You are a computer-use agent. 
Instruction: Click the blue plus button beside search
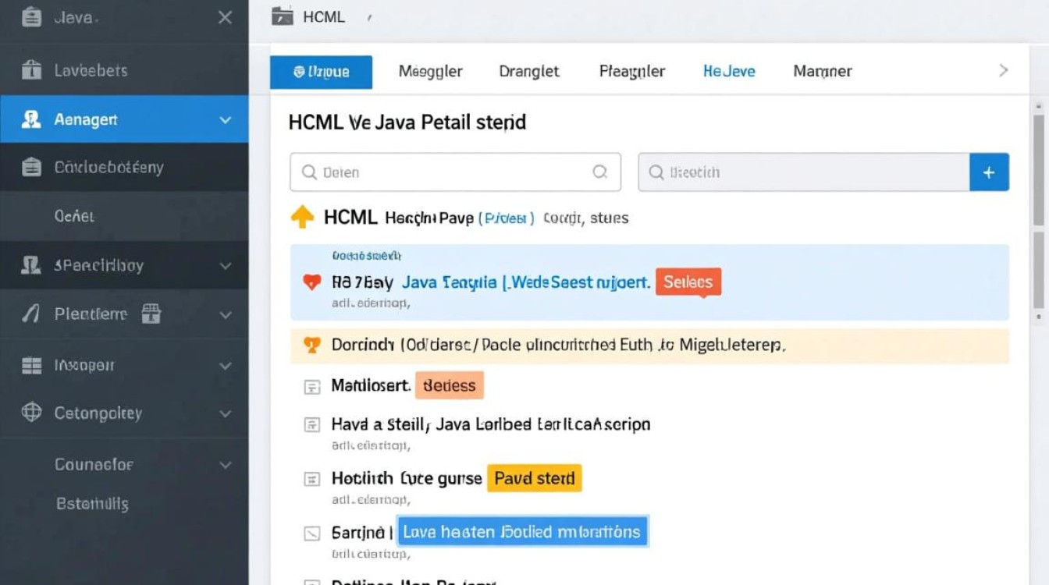988,172
